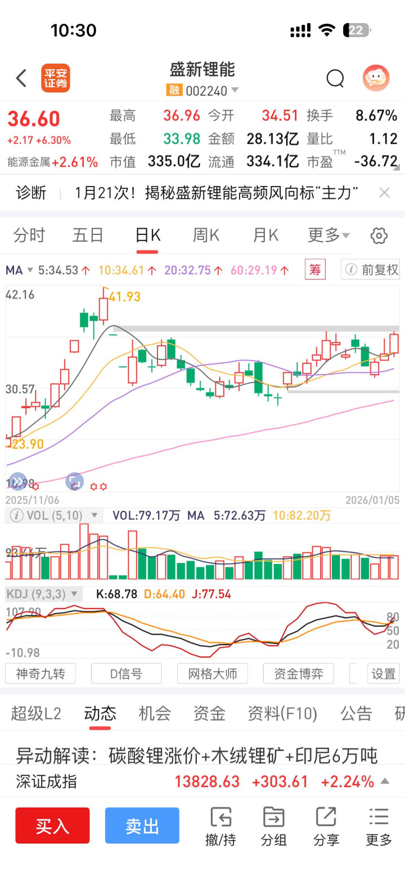Tap the 23.90 low price marker
Image resolution: width=405 pixels, height=879 pixels.
click(x=28, y=444)
